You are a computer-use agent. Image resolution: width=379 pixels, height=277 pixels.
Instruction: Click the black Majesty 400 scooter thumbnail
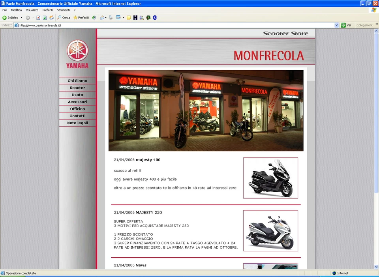(x=270, y=178)
